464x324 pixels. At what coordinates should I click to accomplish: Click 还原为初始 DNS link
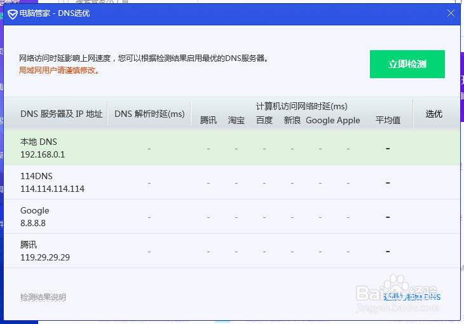[x=412, y=297]
